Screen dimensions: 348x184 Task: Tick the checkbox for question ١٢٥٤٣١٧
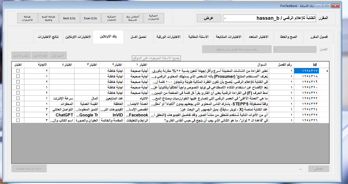pos(18,71)
